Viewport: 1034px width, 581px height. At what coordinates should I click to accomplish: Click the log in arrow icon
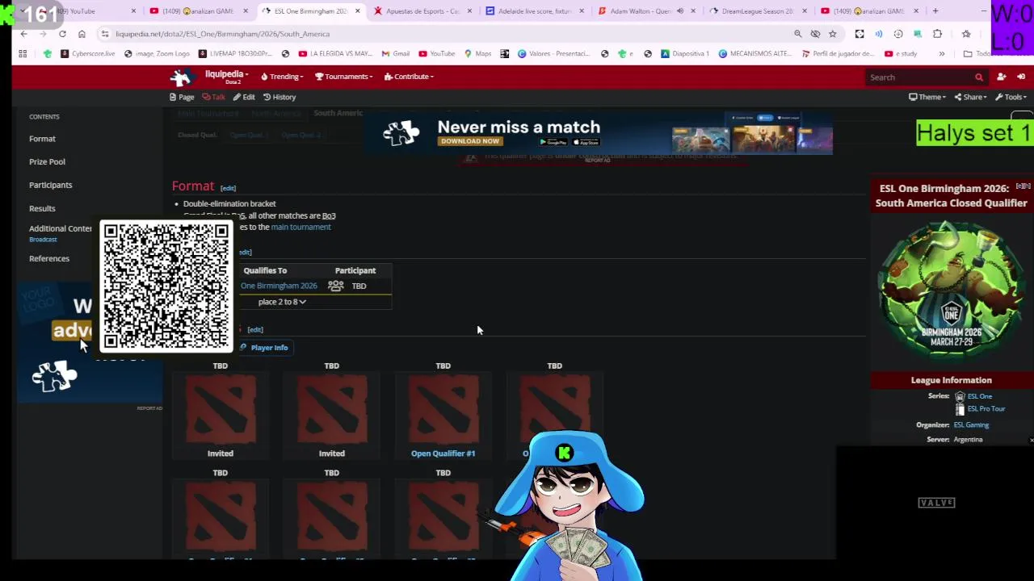[1021, 77]
